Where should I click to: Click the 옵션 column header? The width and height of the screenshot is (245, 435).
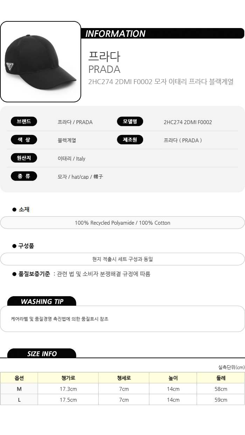click(19, 378)
